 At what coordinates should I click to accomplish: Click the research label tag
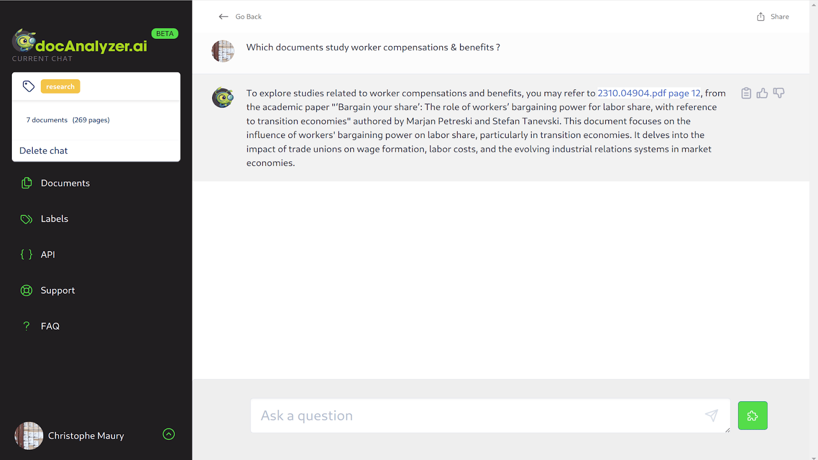tap(60, 86)
